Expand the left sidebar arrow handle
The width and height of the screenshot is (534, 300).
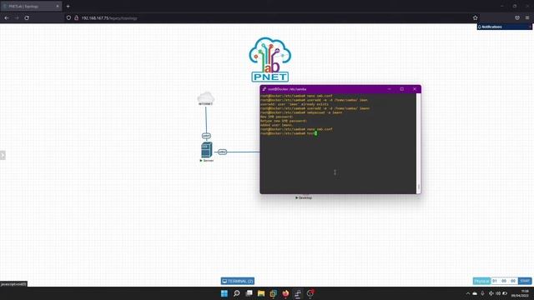[3, 155]
